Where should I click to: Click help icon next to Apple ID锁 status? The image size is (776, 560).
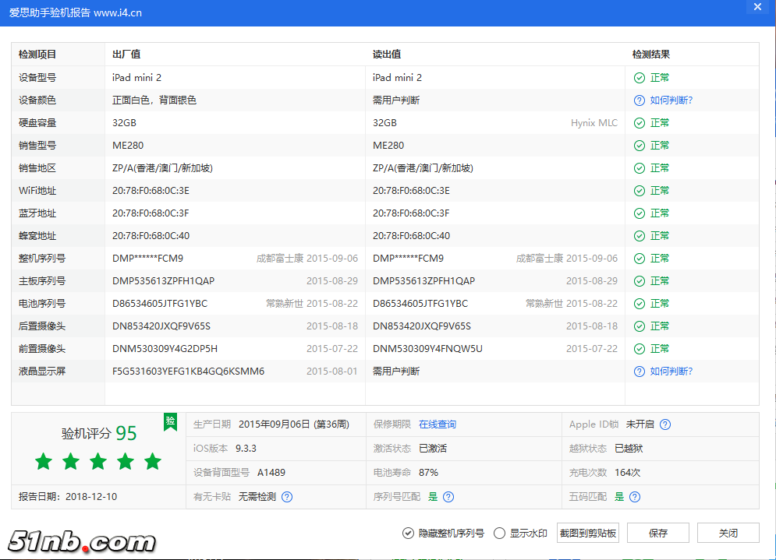[x=665, y=424]
